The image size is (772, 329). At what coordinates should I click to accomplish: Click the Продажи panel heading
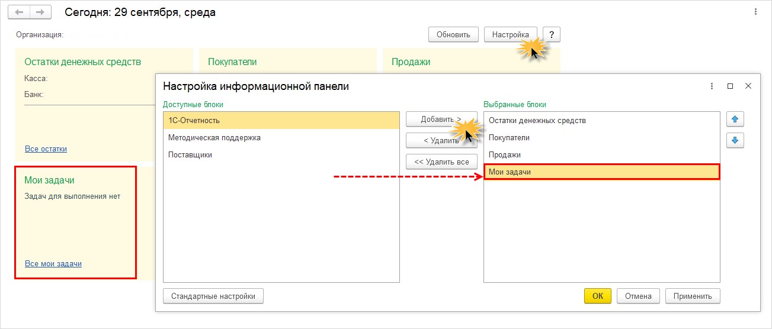tap(411, 62)
